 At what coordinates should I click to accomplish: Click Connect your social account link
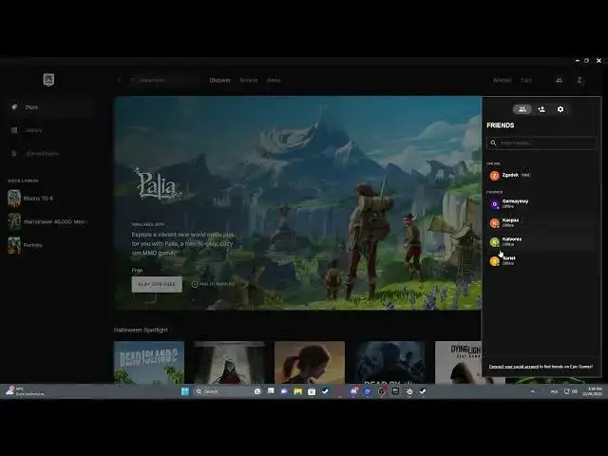point(513,367)
